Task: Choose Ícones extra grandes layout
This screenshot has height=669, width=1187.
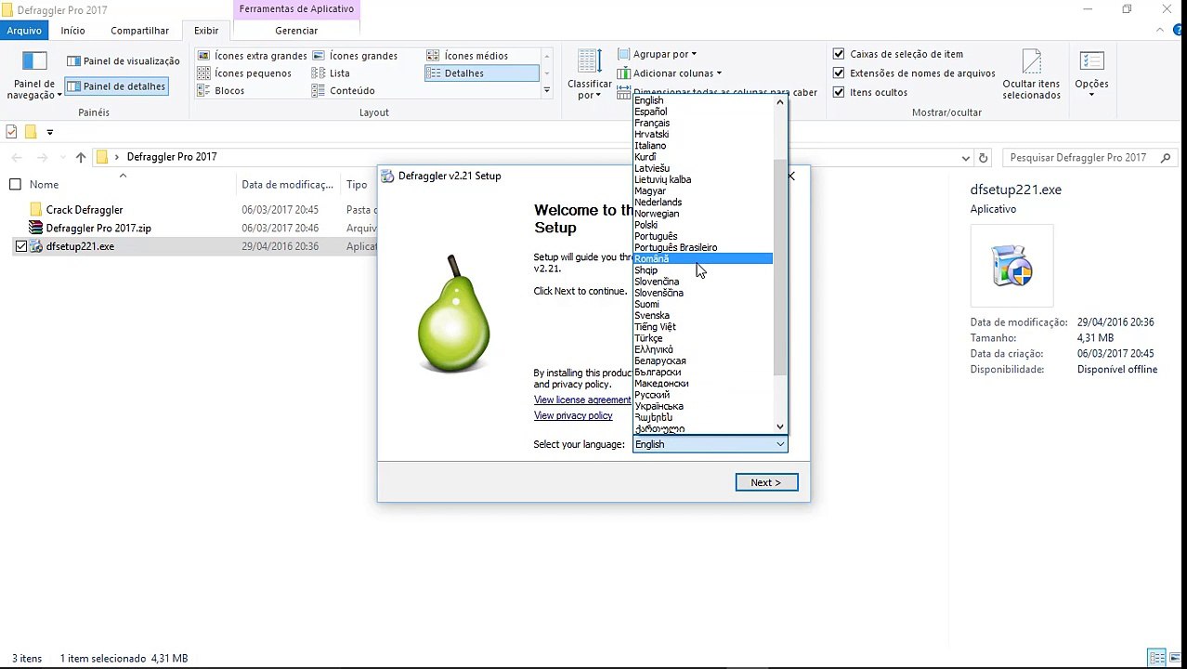Action: pyautogui.click(x=252, y=56)
